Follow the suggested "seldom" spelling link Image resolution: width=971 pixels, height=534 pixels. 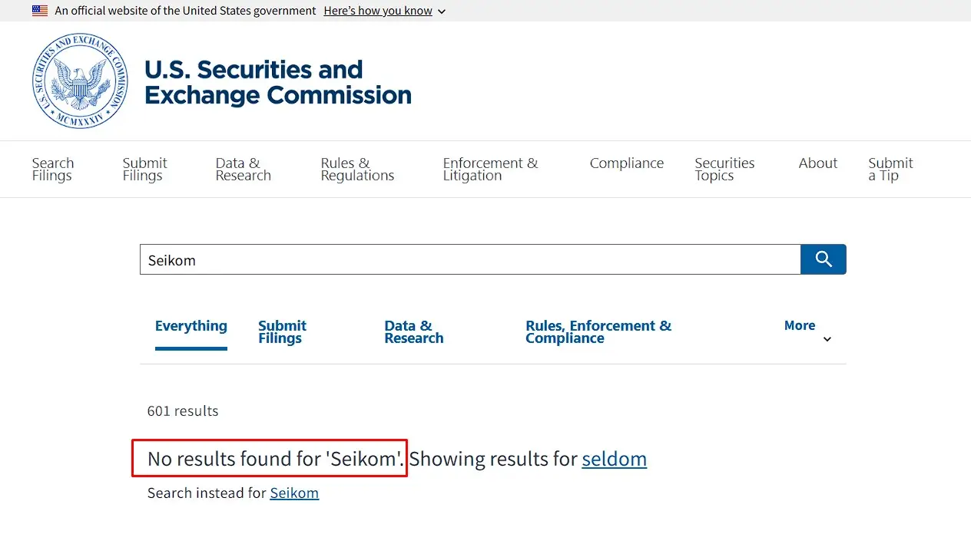click(x=614, y=459)
